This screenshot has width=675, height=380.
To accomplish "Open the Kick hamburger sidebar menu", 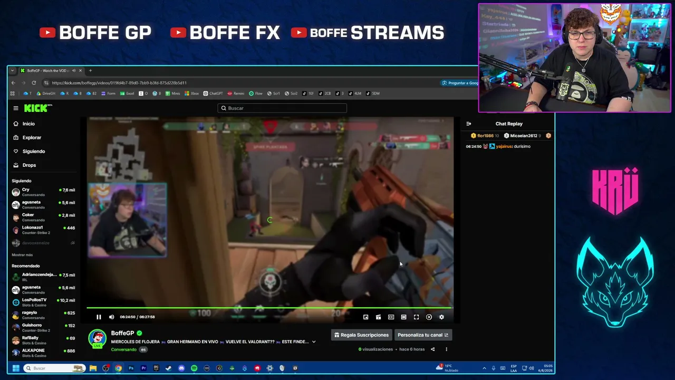I will click(x=16, y=108).
